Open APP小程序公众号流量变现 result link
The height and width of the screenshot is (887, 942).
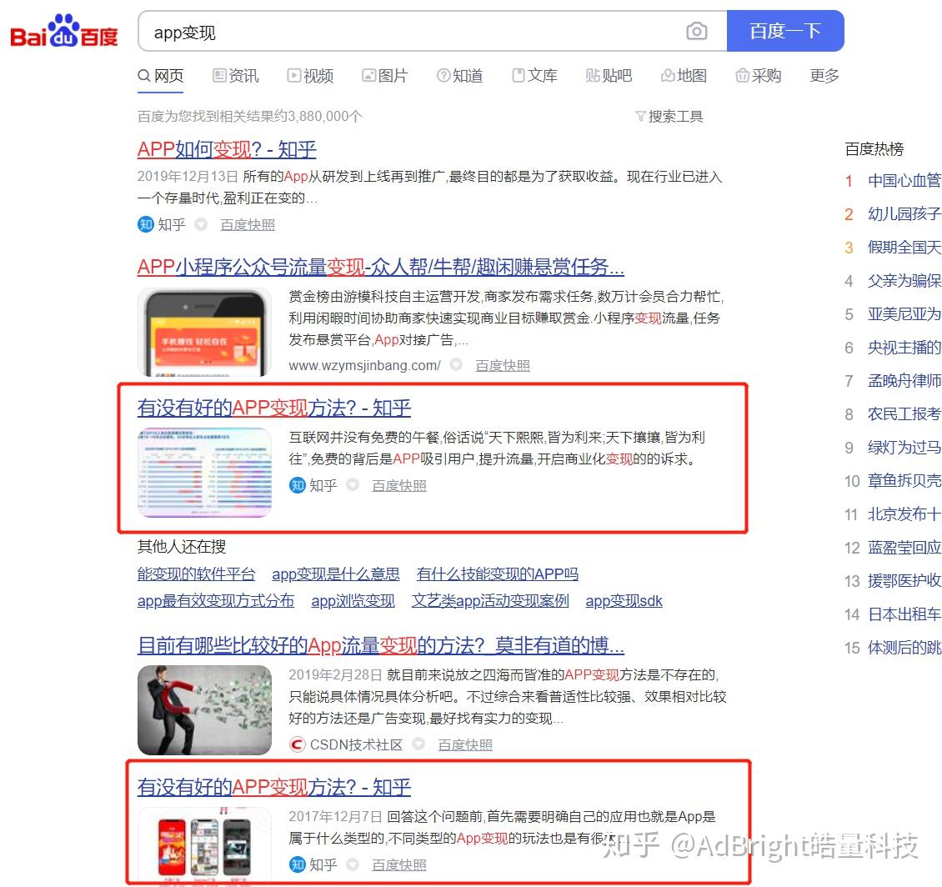point(380,266)
